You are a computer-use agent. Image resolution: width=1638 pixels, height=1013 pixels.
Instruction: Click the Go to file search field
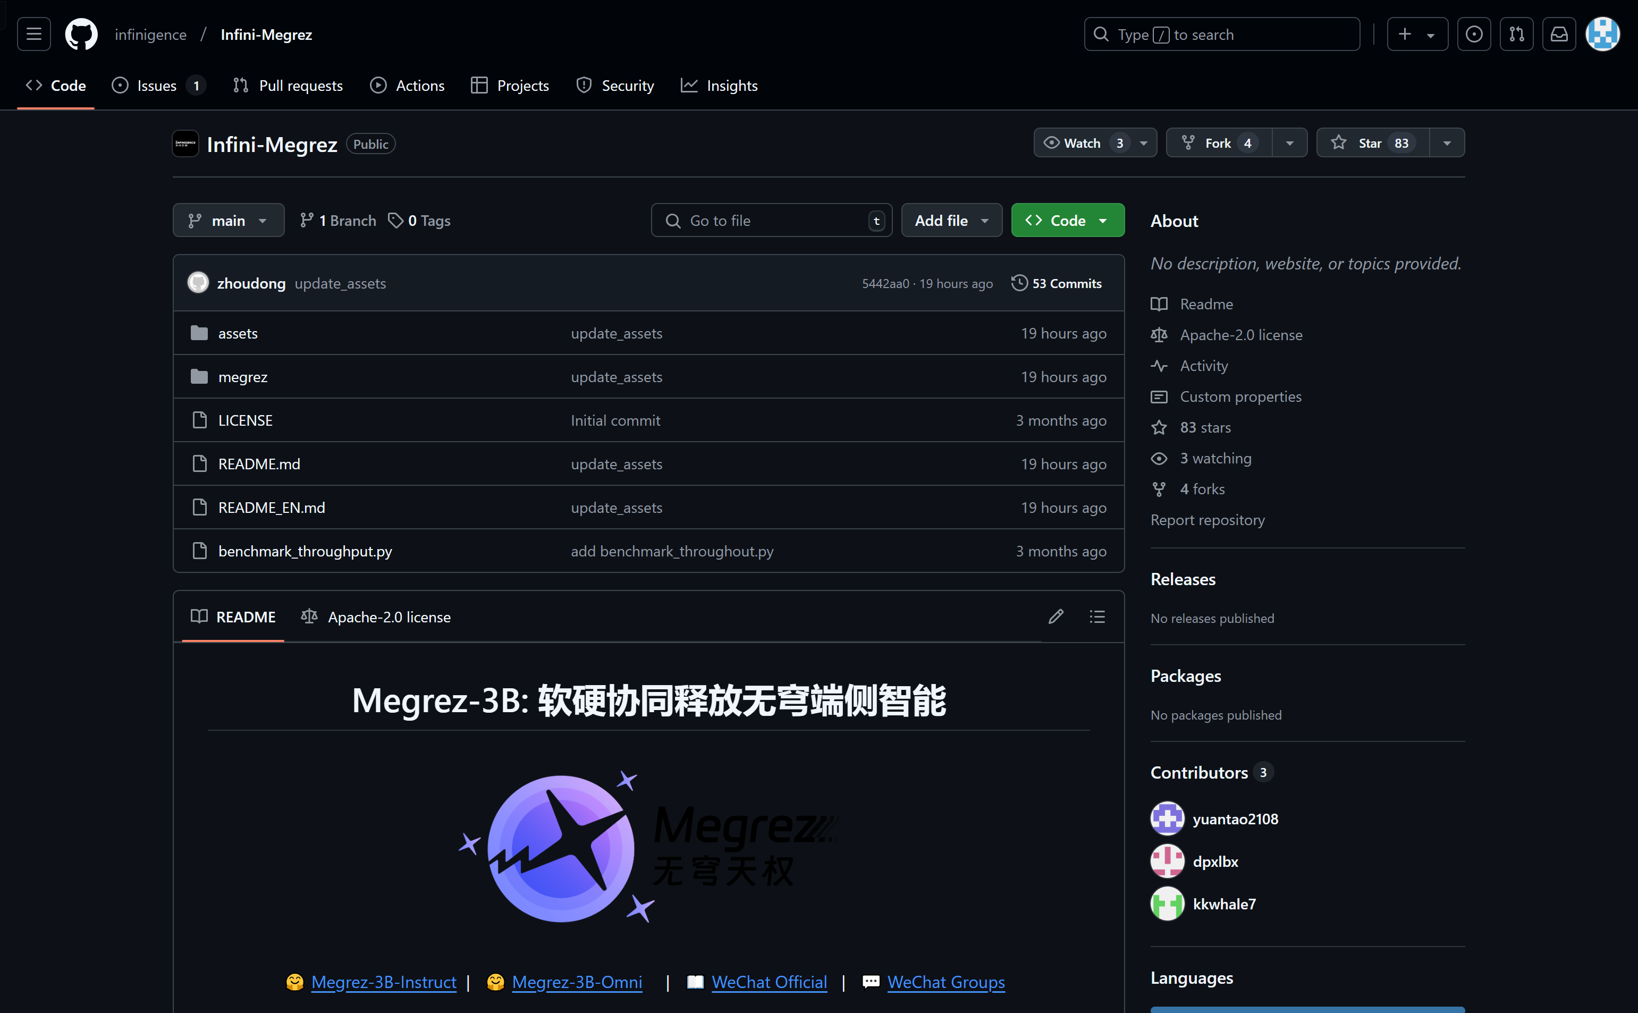771,221
